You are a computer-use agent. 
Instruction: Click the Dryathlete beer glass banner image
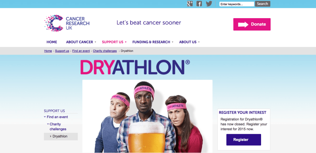tap(147, 116)
